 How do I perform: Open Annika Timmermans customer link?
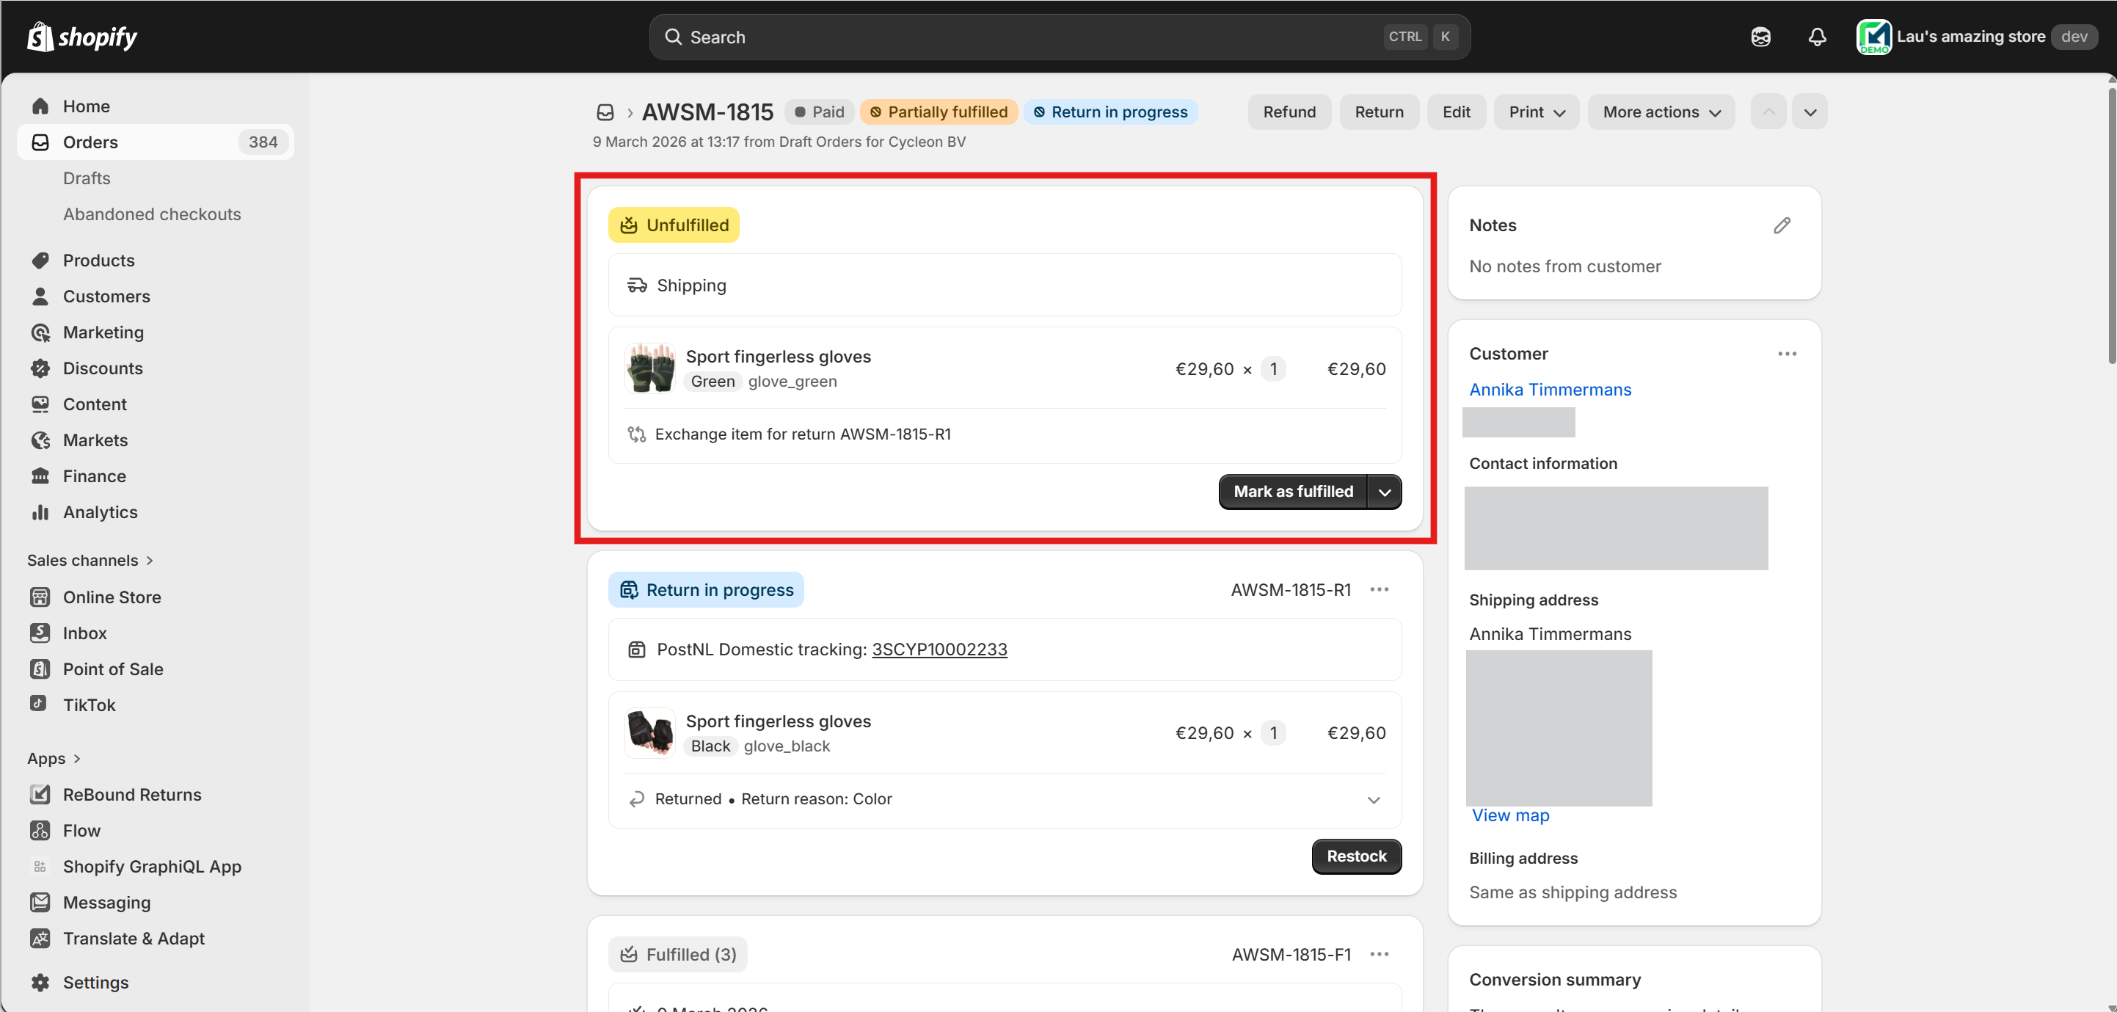(x=1550, y=390)
